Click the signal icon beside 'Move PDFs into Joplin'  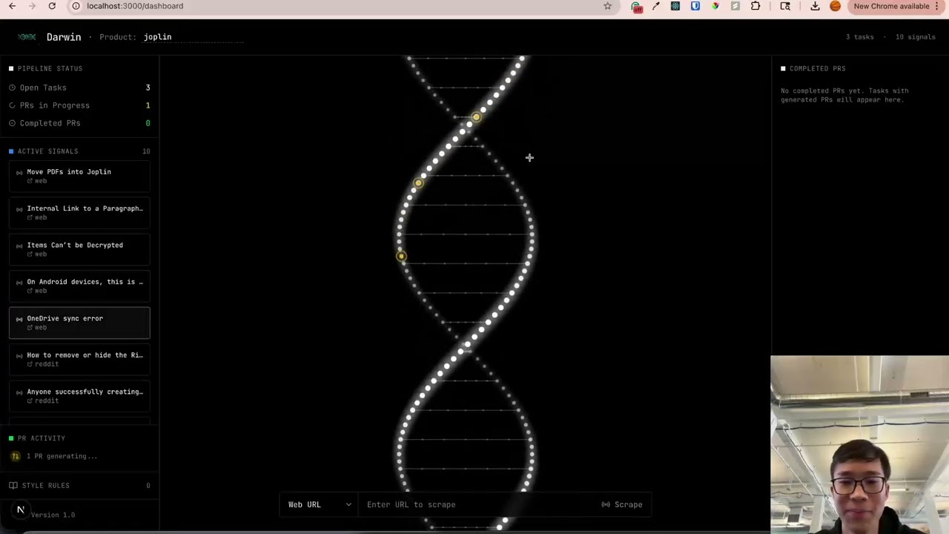click(x=19, y=172)
